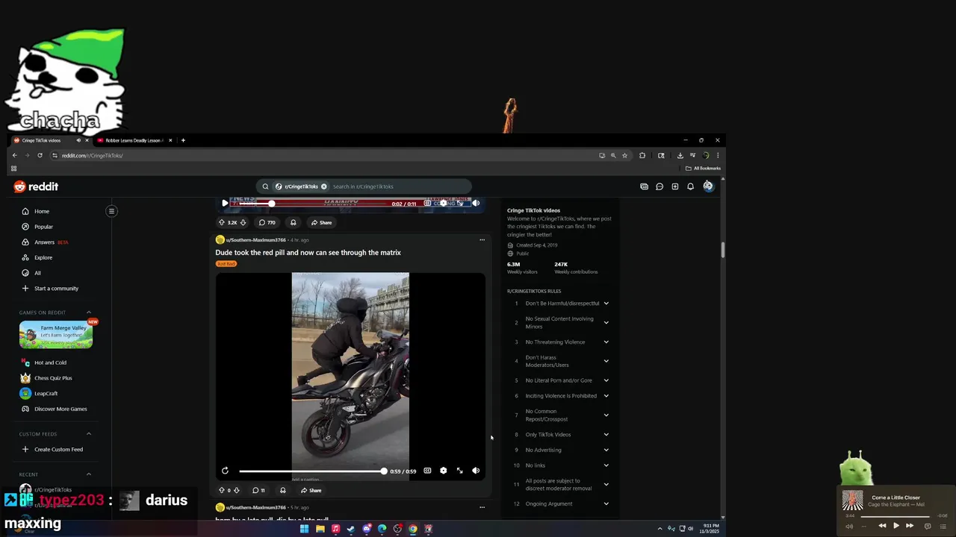Upvote the red pill matrix post
The height and width of the screenshot is (537, 956).
click(221, 490)
